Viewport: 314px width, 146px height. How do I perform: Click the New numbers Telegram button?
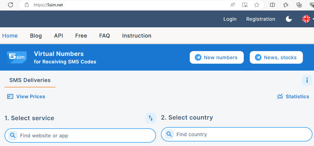[217, 57]
